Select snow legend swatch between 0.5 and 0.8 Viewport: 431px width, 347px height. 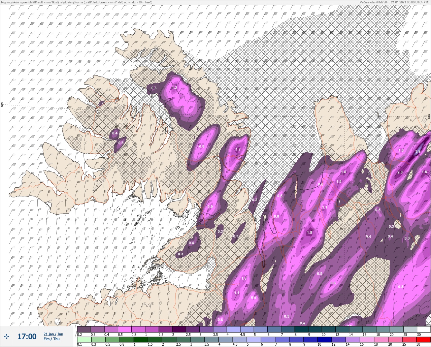click(125, 329)
